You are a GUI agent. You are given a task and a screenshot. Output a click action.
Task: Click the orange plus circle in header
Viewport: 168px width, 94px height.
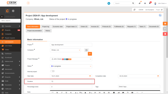point(28,3)
